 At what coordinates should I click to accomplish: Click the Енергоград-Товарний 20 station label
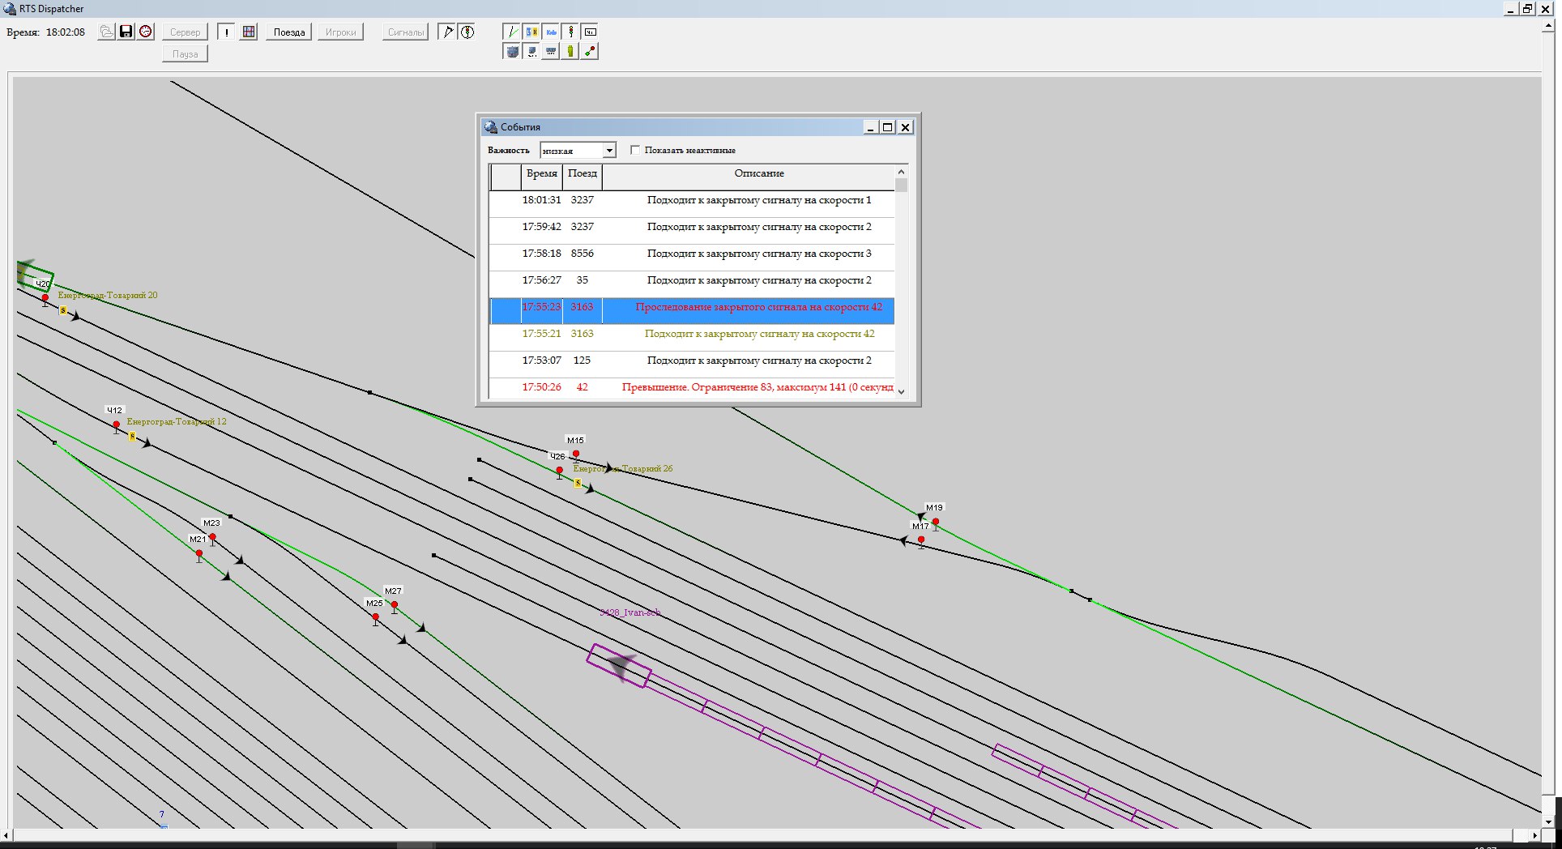coord(108,295)
